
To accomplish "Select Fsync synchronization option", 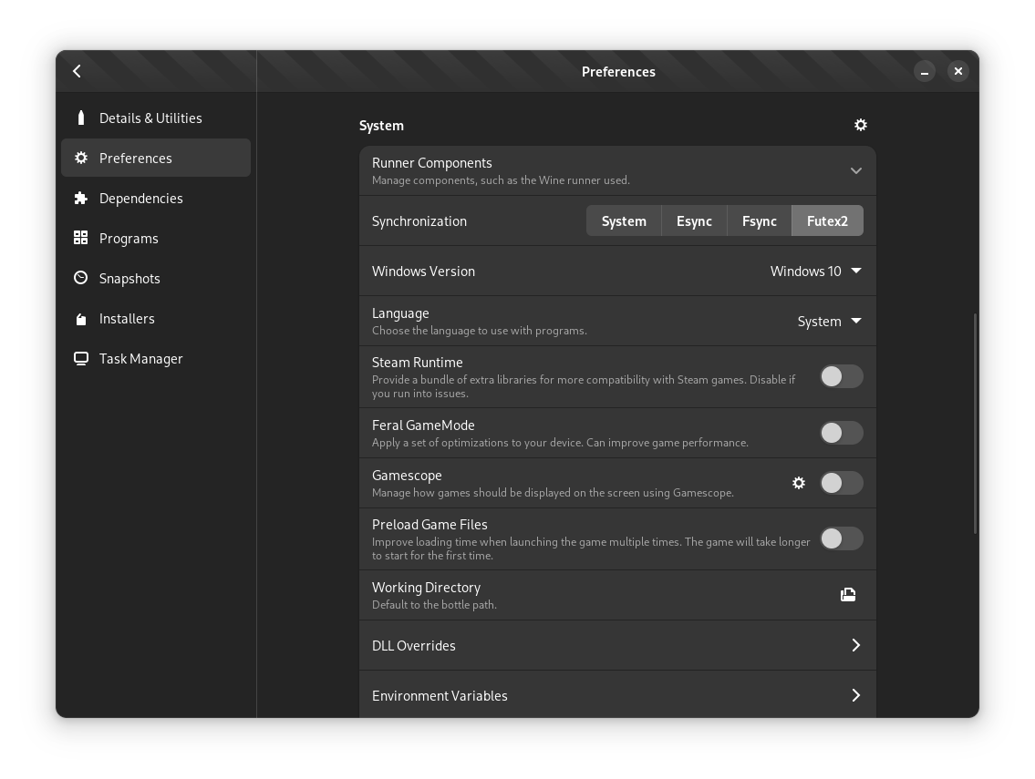I will coord(759,220).
